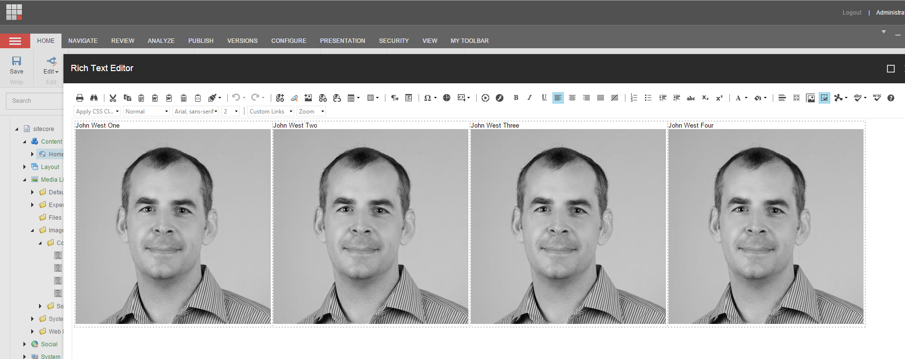Toggle bold formatting
This screenshot has width=905, height=359.
(516, 98)
